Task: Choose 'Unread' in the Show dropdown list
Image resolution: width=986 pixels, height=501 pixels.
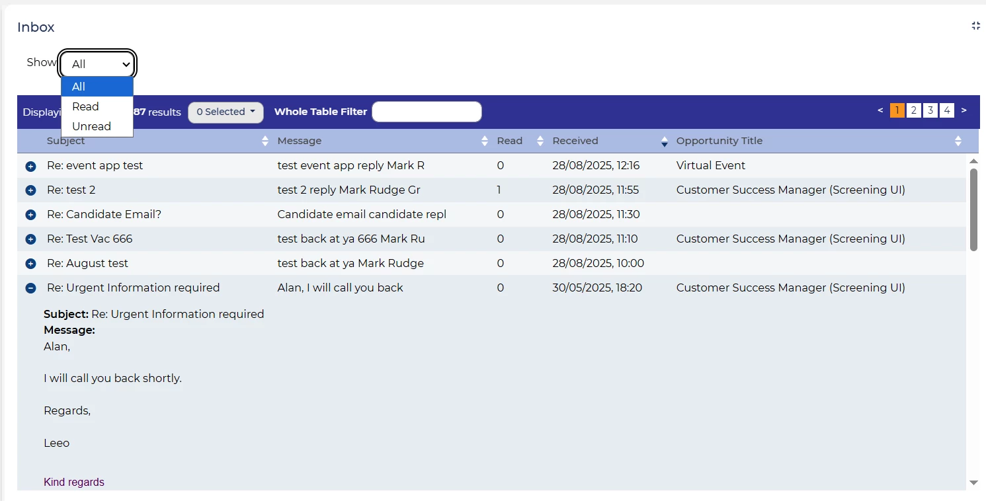Action: point(97,126)
